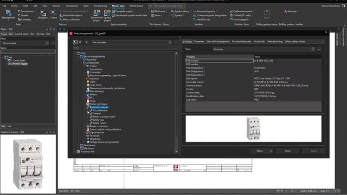
Task: Open the parts Management ribbon button
Action: tap(9, 15)
